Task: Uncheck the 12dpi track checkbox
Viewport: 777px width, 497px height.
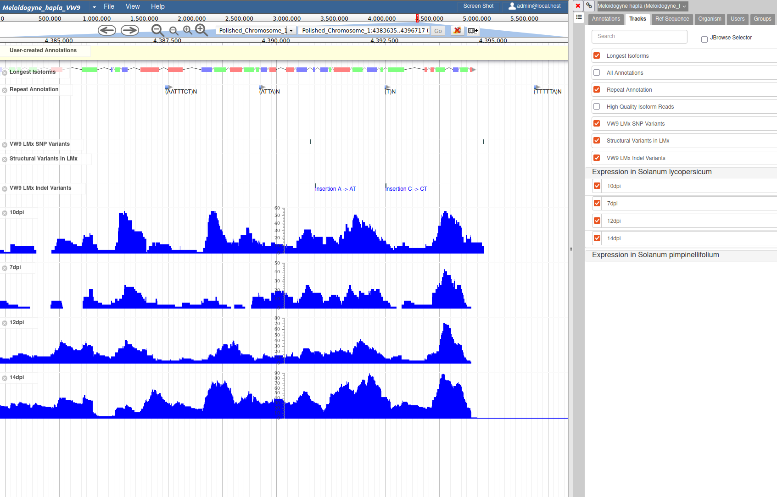Action: coord(597,221)
